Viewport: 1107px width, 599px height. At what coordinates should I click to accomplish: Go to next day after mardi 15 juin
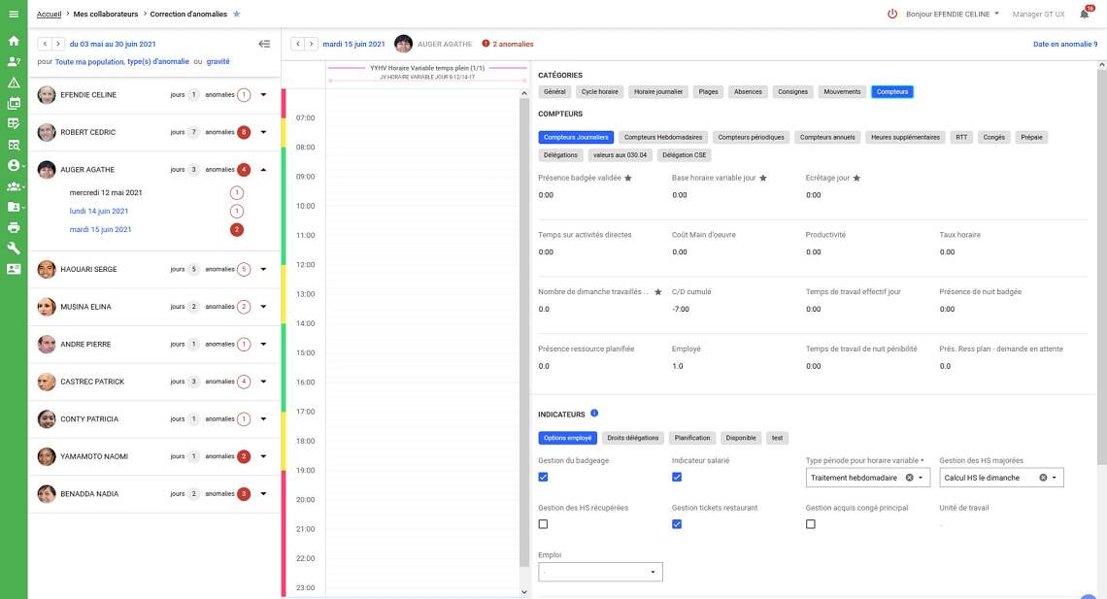(311, 44)
